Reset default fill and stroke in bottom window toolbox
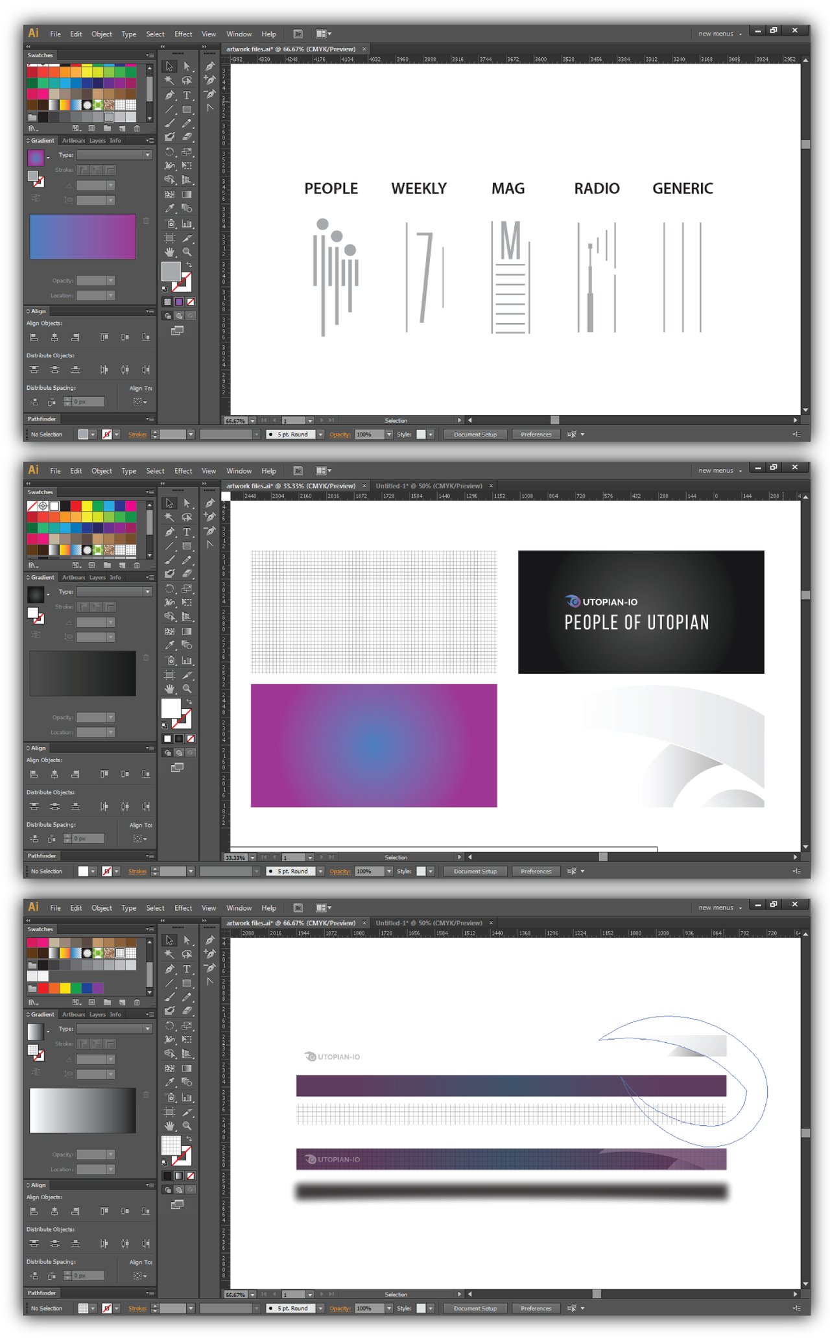The width and height of the screenshot is (830, 1338). pos(165,1162)
